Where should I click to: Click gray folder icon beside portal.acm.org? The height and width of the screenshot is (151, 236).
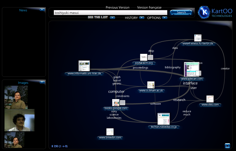(x=150, y=57)
